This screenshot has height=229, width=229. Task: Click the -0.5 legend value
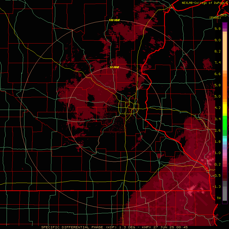[x=217, y=176]
